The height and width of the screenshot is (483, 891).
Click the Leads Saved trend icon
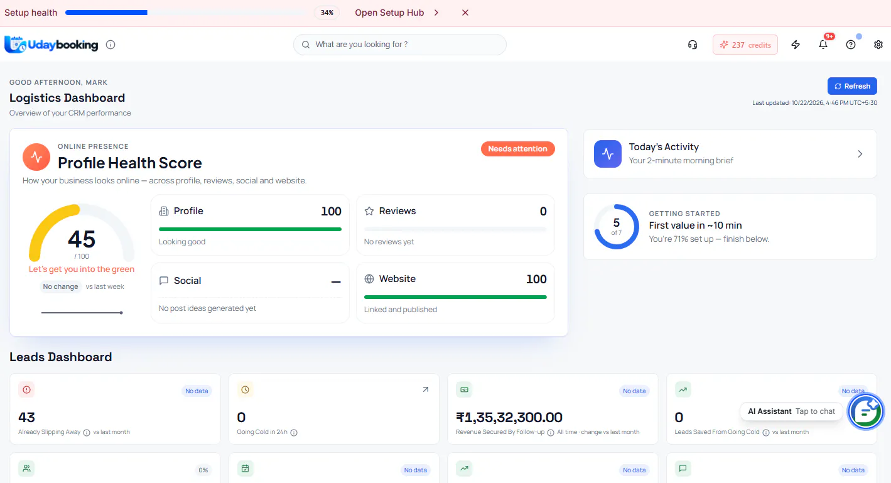tap(683, 389)
